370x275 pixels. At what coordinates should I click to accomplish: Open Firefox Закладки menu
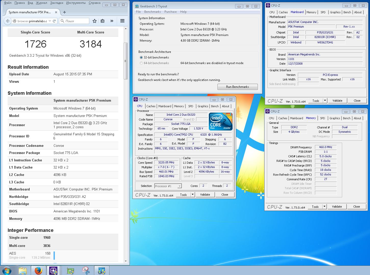point(57,3)
